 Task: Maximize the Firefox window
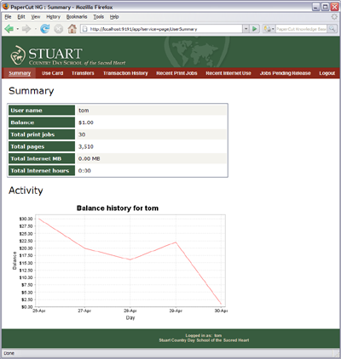325,7
